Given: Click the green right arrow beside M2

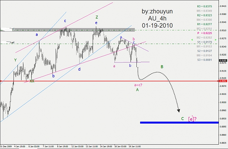Looking at the screenshot, I should point(216,40).
